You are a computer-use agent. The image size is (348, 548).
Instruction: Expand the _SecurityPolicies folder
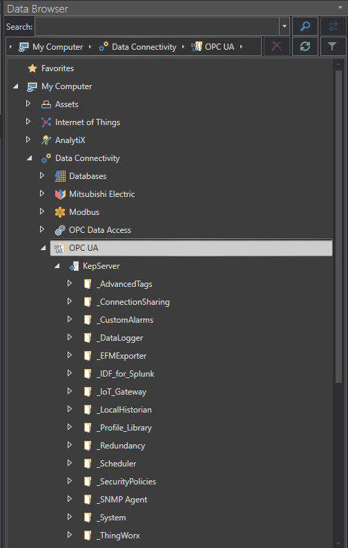(69, 481)
